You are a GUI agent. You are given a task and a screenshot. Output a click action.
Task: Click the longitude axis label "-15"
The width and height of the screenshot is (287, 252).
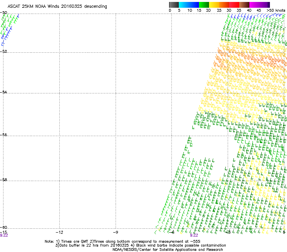click(3, 232)
